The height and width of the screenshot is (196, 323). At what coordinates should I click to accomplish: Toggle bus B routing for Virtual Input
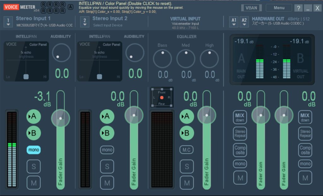coord(187,133)
